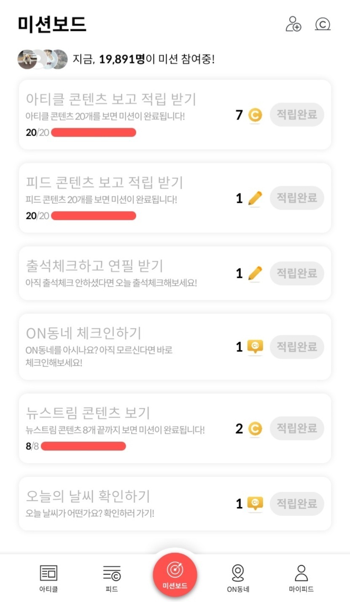
Task: Tap the coin bubble on ON동네 check-in
Action: [255, 347]
